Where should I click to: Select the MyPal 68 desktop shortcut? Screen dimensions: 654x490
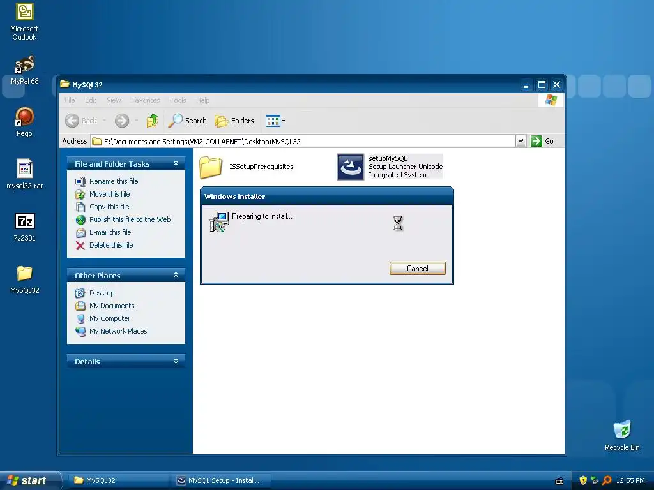coord(24,70)
